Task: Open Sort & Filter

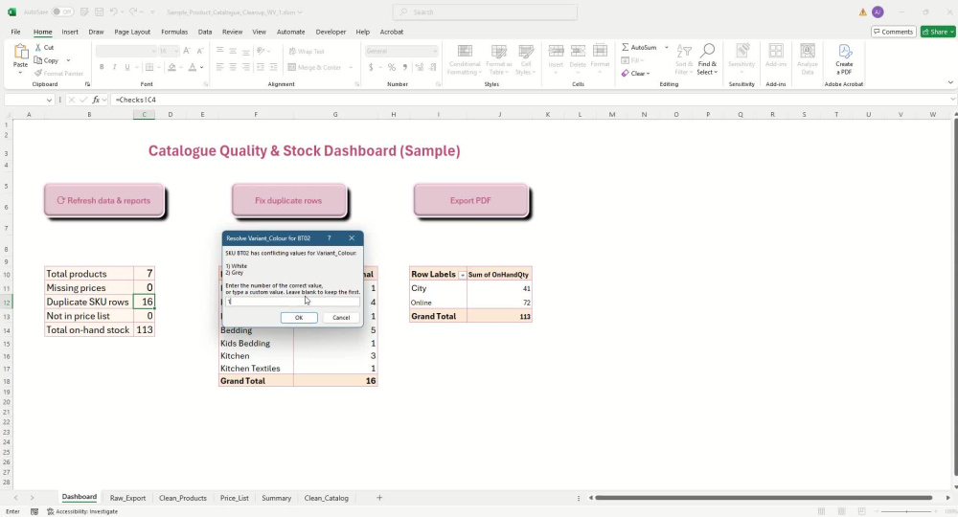Action: [684, 59]
